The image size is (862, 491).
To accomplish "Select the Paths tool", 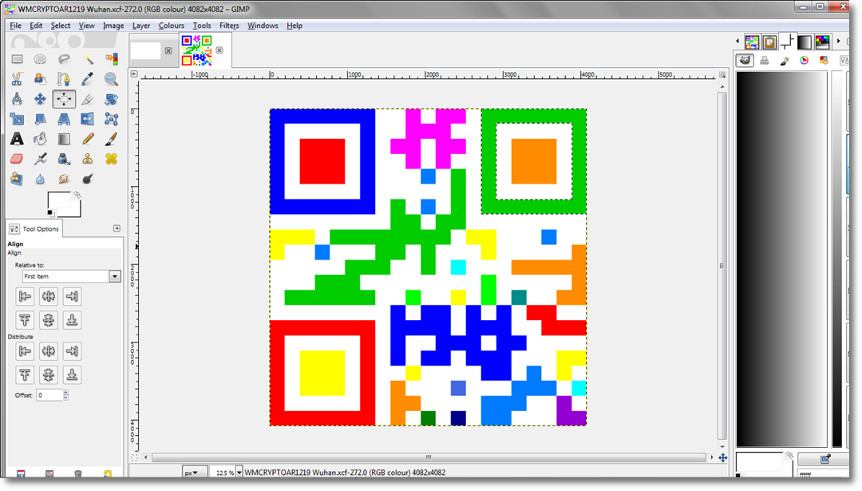I will [64, 79].
